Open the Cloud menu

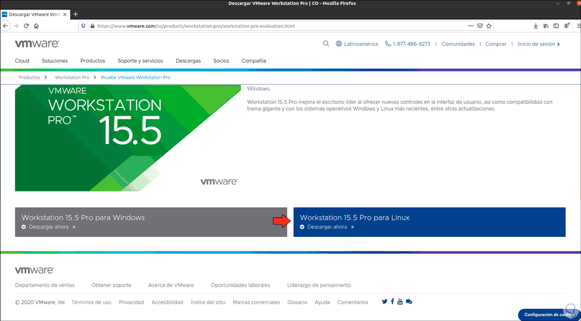tap(22, 61)
